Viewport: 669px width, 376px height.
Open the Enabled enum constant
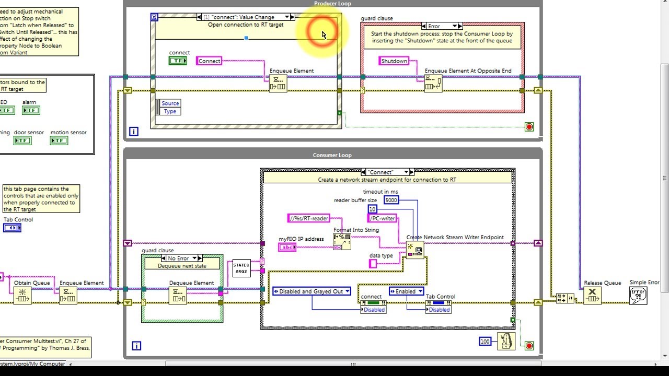(406, 291)
